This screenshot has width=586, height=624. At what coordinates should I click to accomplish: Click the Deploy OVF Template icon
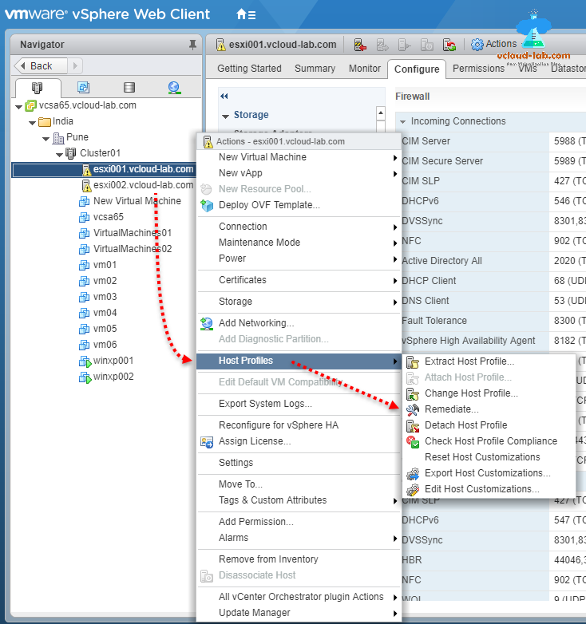(207, 205)
